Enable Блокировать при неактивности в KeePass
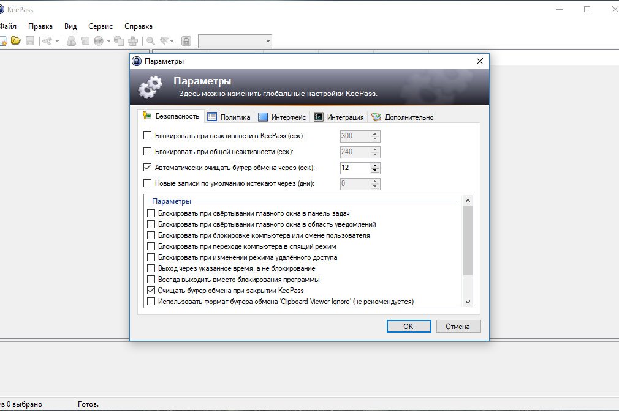 [x=147, y=136]
